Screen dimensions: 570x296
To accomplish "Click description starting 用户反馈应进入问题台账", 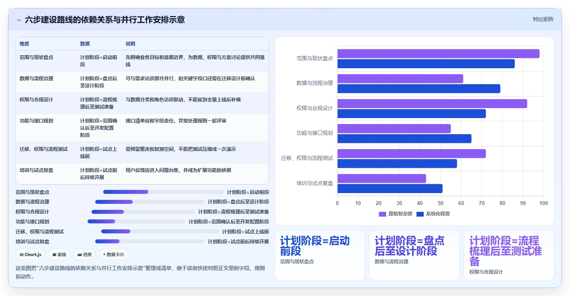I will [178, 170].
